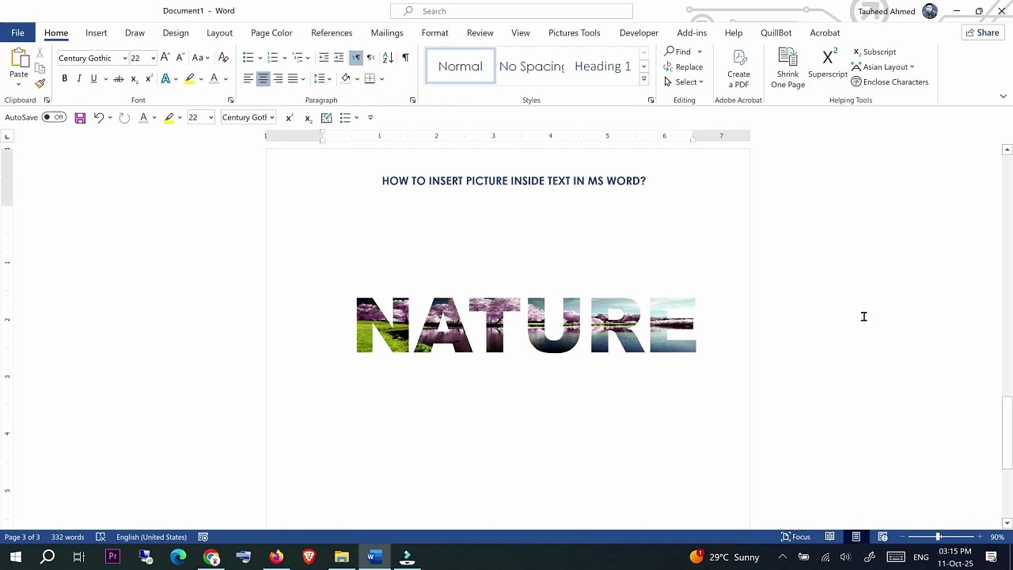The width and height of the screenshot is (1013, 570).
Task: Save document via Quick Access save icon
Action: click(x=80, y=118)
